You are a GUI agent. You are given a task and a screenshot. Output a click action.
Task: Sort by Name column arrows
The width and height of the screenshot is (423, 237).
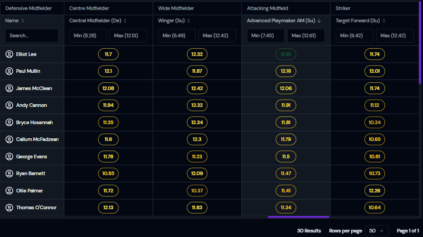(23, 21)
